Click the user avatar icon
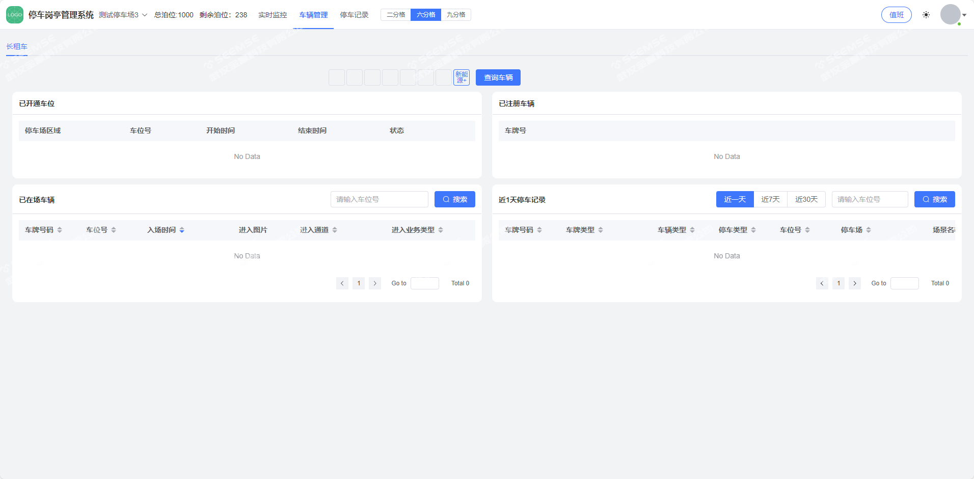The height and width of the screenshot is (479, 974). [950, 15]
